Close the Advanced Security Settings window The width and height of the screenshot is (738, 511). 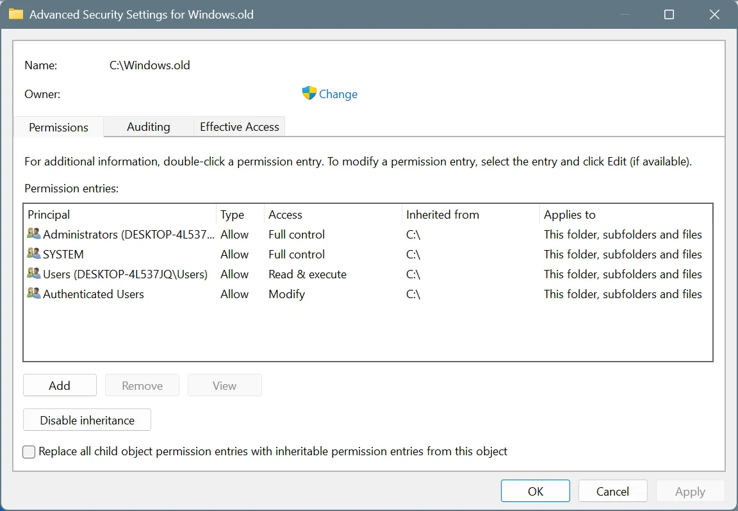tap(714, 15)
